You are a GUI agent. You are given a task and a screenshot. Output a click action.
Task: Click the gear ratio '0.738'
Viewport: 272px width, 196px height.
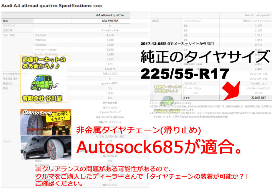tap(258, 45)
